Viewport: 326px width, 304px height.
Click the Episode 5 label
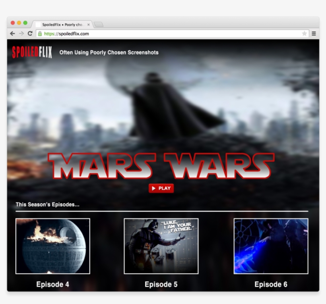(161, 284)
